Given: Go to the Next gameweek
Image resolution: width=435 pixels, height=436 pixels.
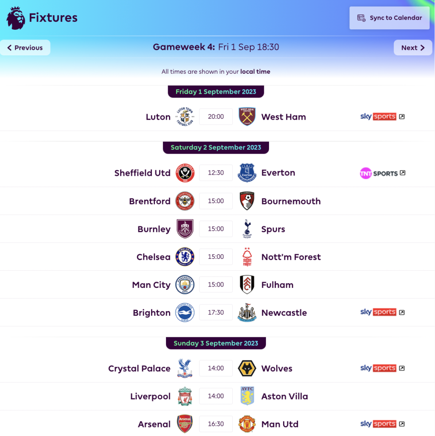Looking at the screenshot, I should pyautogui.click(x=413, y=48).
